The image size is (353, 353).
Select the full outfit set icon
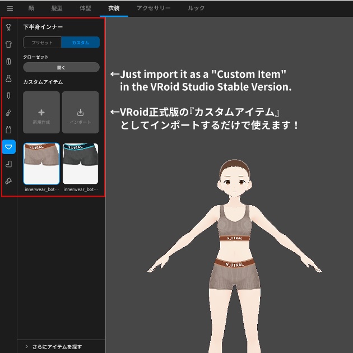click(9, 27)
